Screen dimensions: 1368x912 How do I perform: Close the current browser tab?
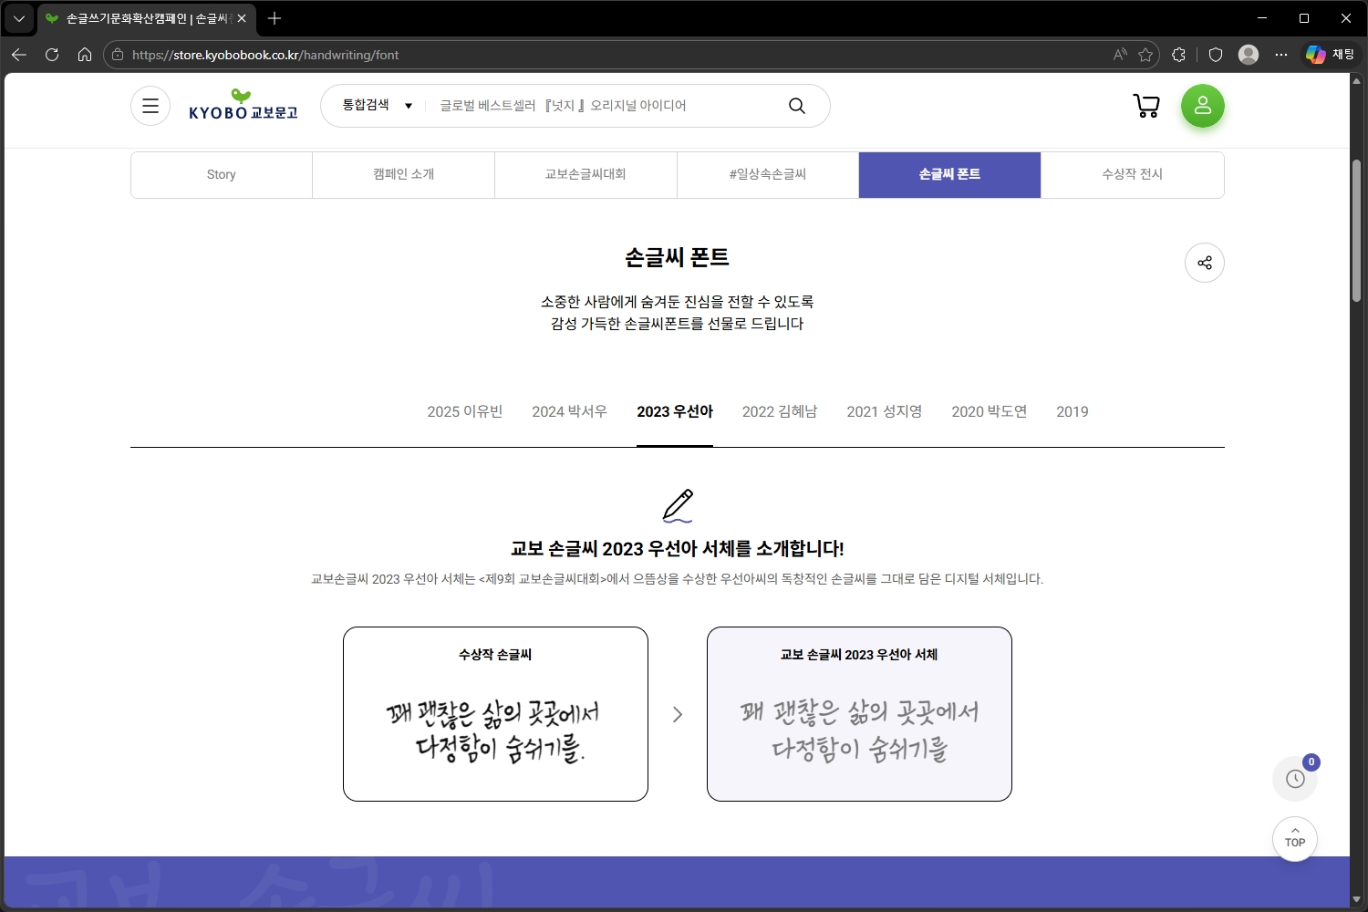(x=242, y=18)
